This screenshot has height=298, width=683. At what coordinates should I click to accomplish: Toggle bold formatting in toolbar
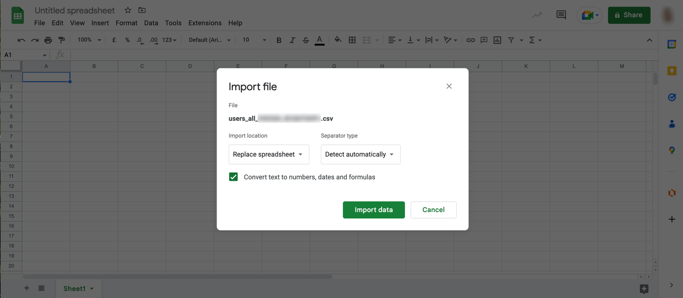click(x=279, y=40)
